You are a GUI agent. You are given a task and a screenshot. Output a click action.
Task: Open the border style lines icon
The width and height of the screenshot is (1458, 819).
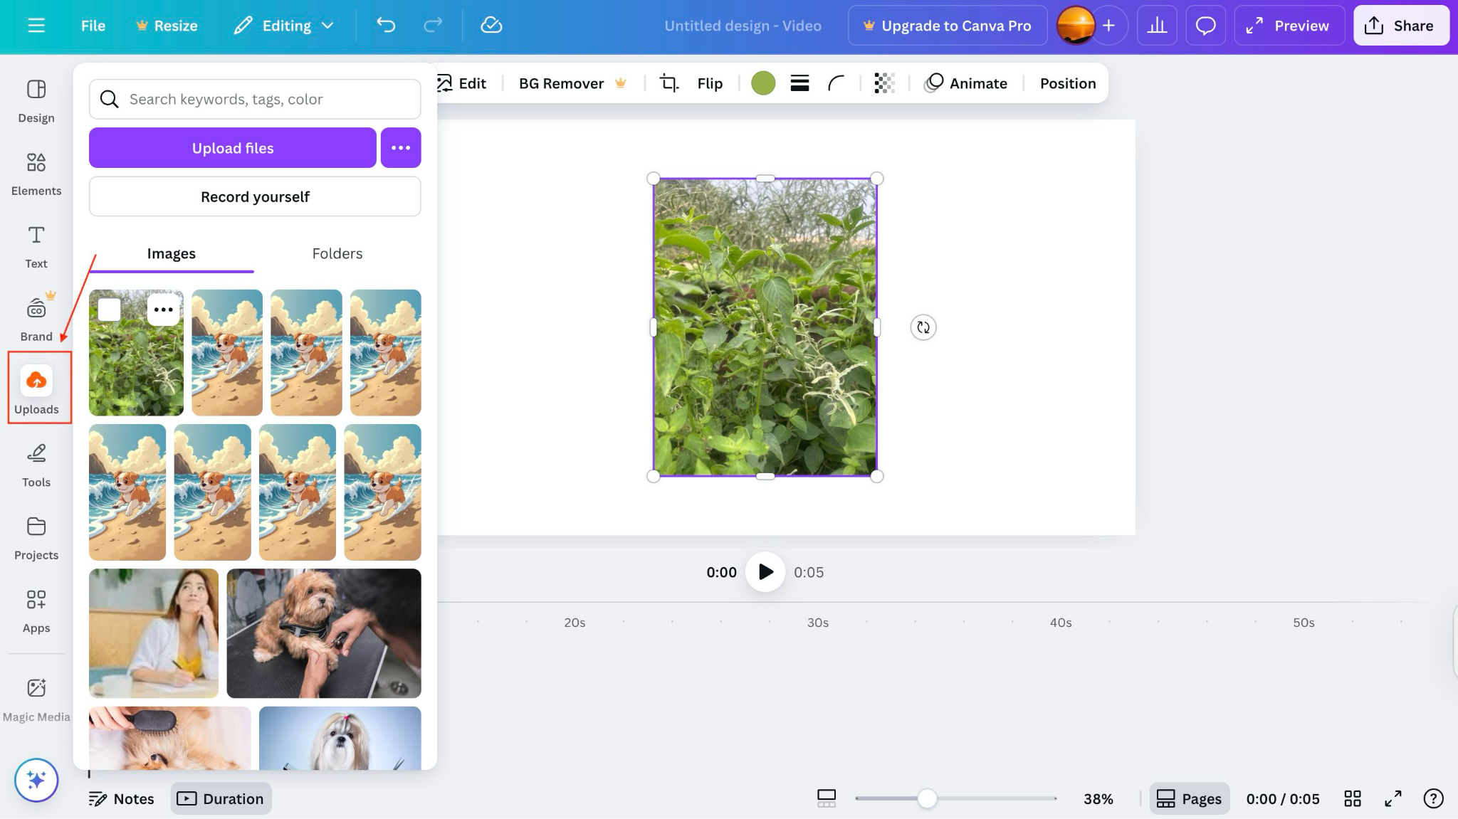(x=799, y=83)
